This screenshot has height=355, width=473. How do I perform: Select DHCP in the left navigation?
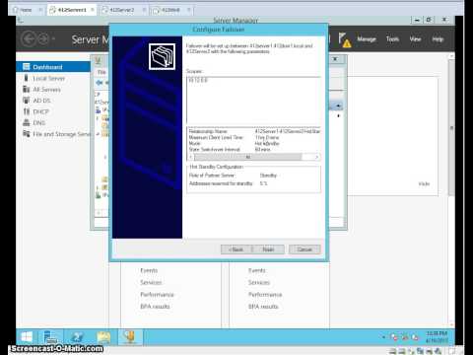pos(40,111)
